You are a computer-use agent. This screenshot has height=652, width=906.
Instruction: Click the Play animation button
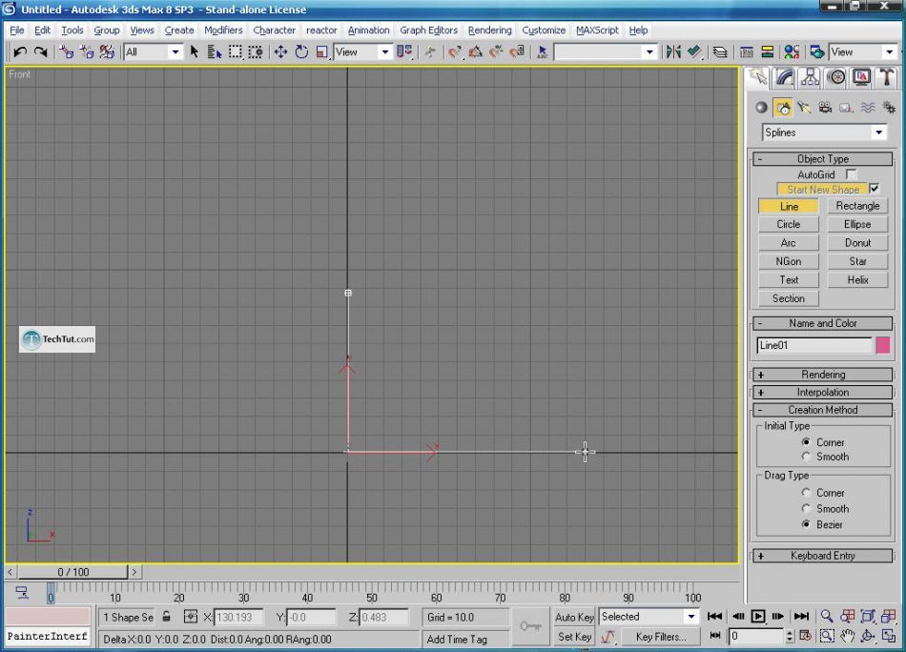point(758,616)
